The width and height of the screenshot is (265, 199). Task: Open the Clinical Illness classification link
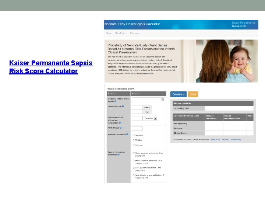[215, 140]
